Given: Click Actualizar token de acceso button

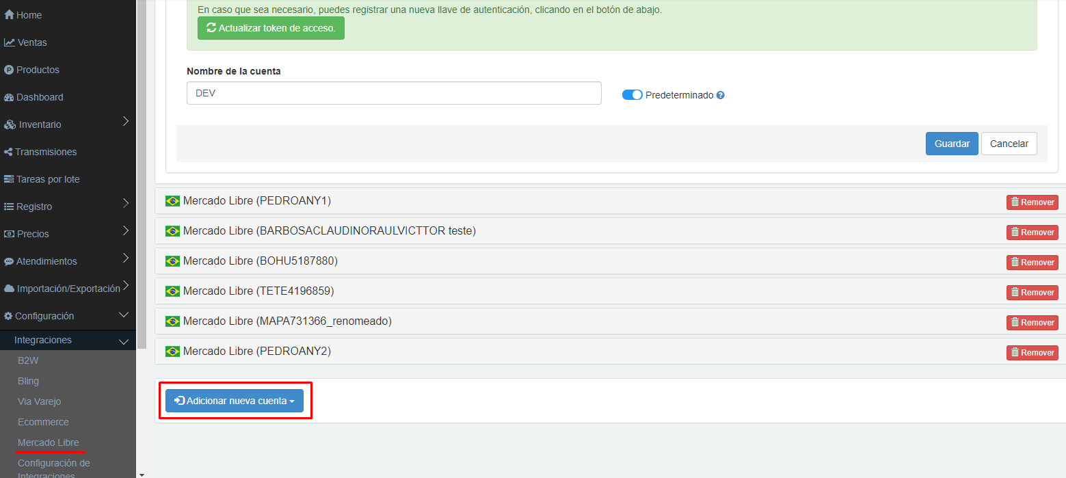Looking at the screenshot, I should pos(271,28).
